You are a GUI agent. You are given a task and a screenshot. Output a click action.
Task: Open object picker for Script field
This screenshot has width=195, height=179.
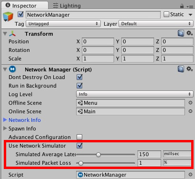(x=190, y=175)
